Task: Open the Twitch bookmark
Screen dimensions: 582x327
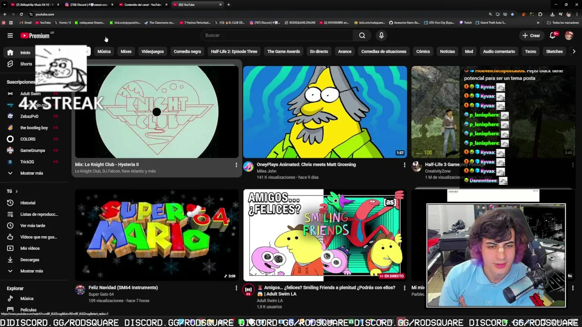Action: [x=466, y=23]
